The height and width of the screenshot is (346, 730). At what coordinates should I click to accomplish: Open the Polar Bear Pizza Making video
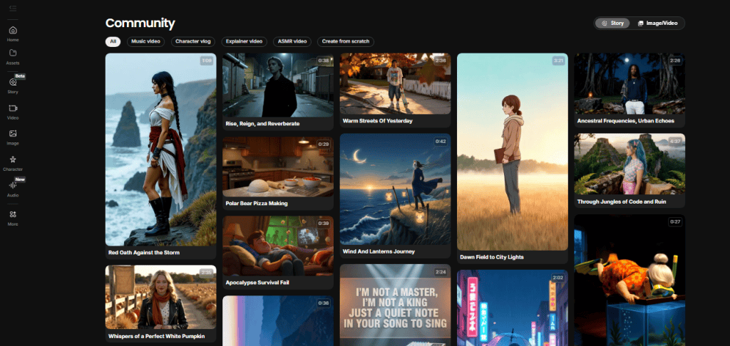point(277,167)
